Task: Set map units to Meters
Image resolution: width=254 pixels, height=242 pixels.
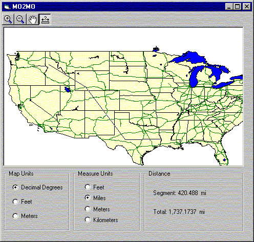Action: pyautogui.click(x=25, y=216)
